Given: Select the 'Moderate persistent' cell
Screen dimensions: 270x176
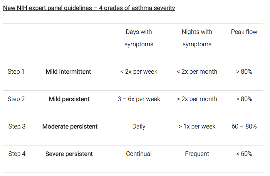Looking at the screenshot, I should (70, 127).
